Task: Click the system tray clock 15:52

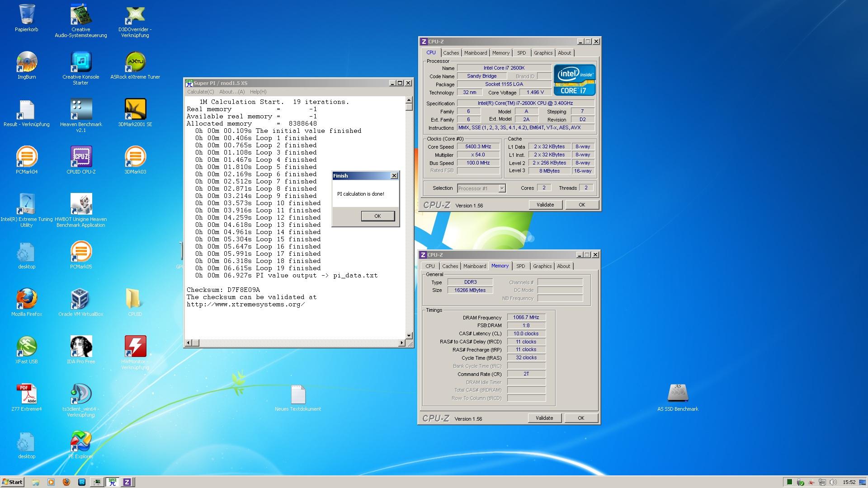Action: (849, 483)
